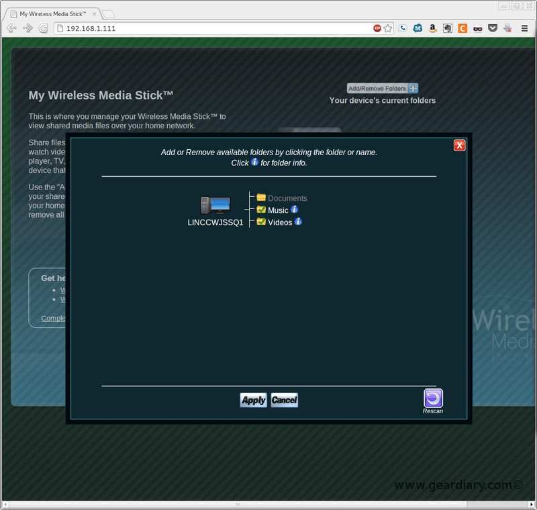The image size is (537, 510).
Task: Open the phone speech-bubble extension
Action: pyautogui.click(x=403, y=28)
